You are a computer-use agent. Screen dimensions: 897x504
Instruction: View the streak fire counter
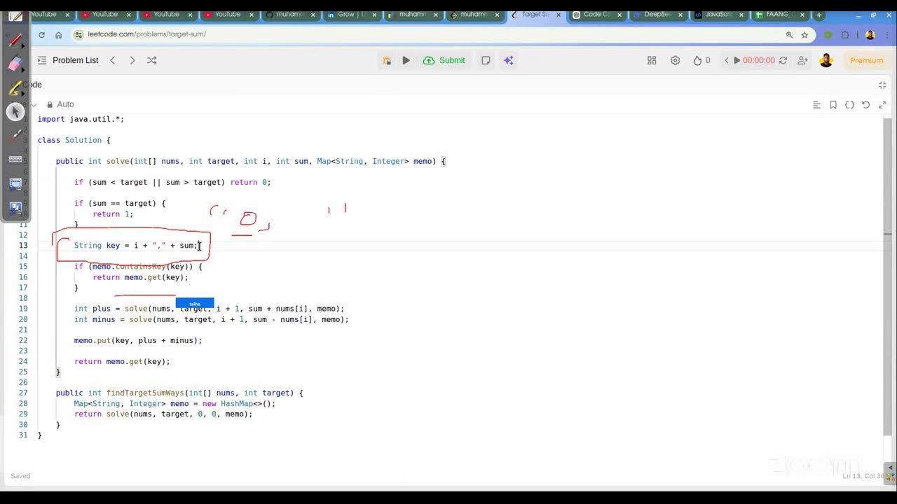click(701, 60)
